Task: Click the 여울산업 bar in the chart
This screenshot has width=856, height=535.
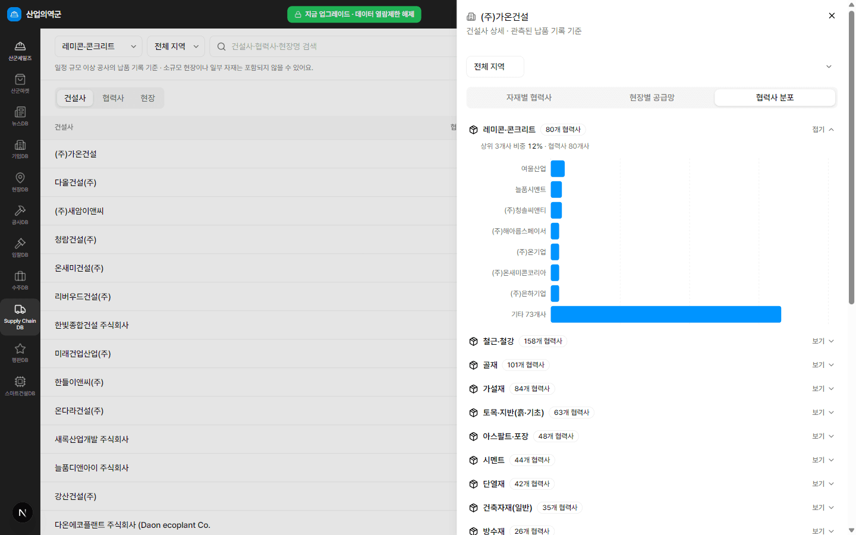Action: [x=558, y=169]
